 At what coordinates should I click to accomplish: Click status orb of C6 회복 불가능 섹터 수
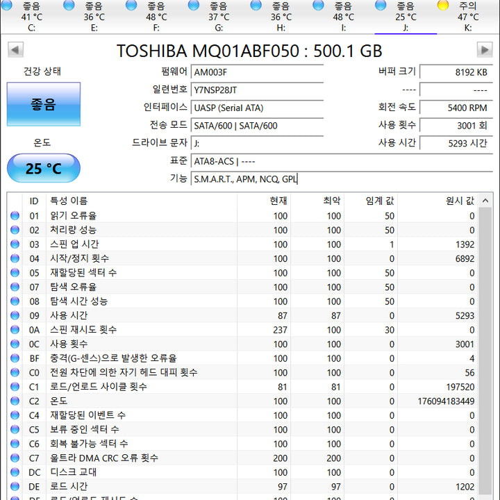(x=15, y=444)
